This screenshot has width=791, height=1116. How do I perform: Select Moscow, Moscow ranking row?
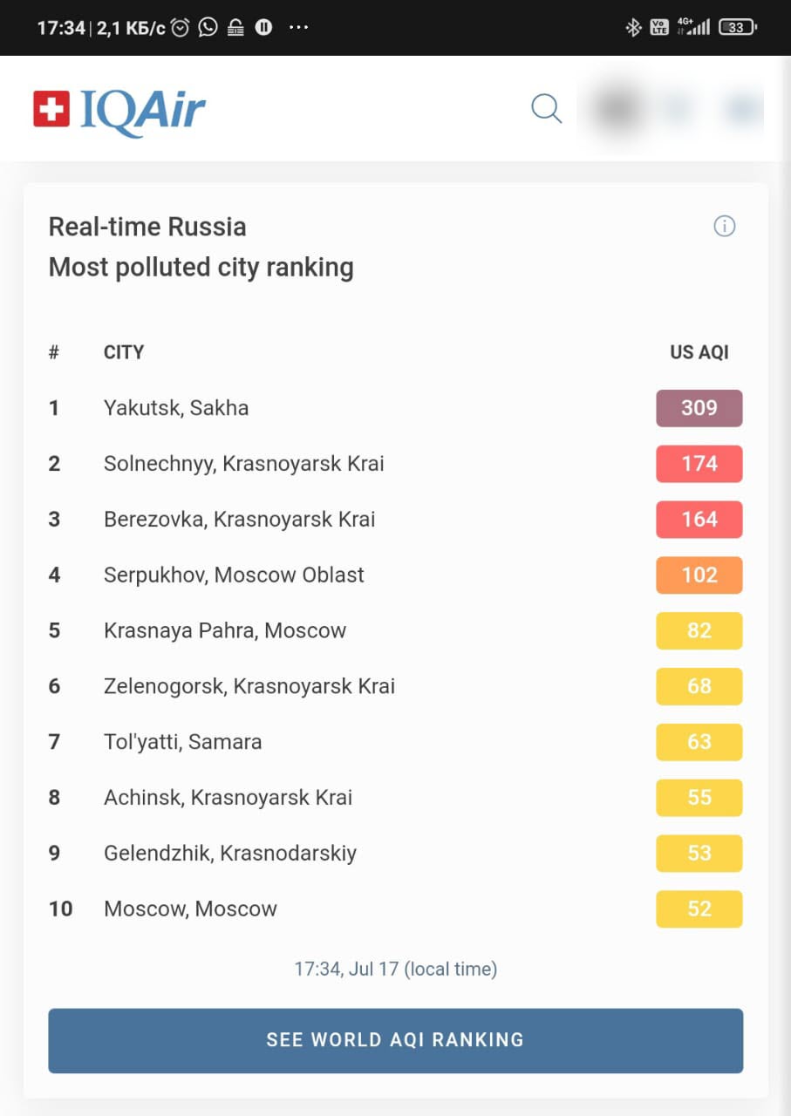(190, 909)
